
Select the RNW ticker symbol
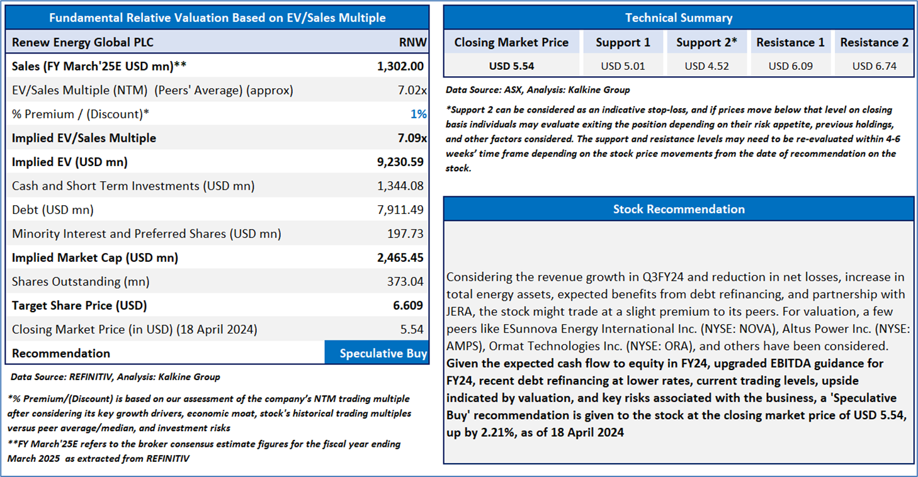click(x=412, y=42)
